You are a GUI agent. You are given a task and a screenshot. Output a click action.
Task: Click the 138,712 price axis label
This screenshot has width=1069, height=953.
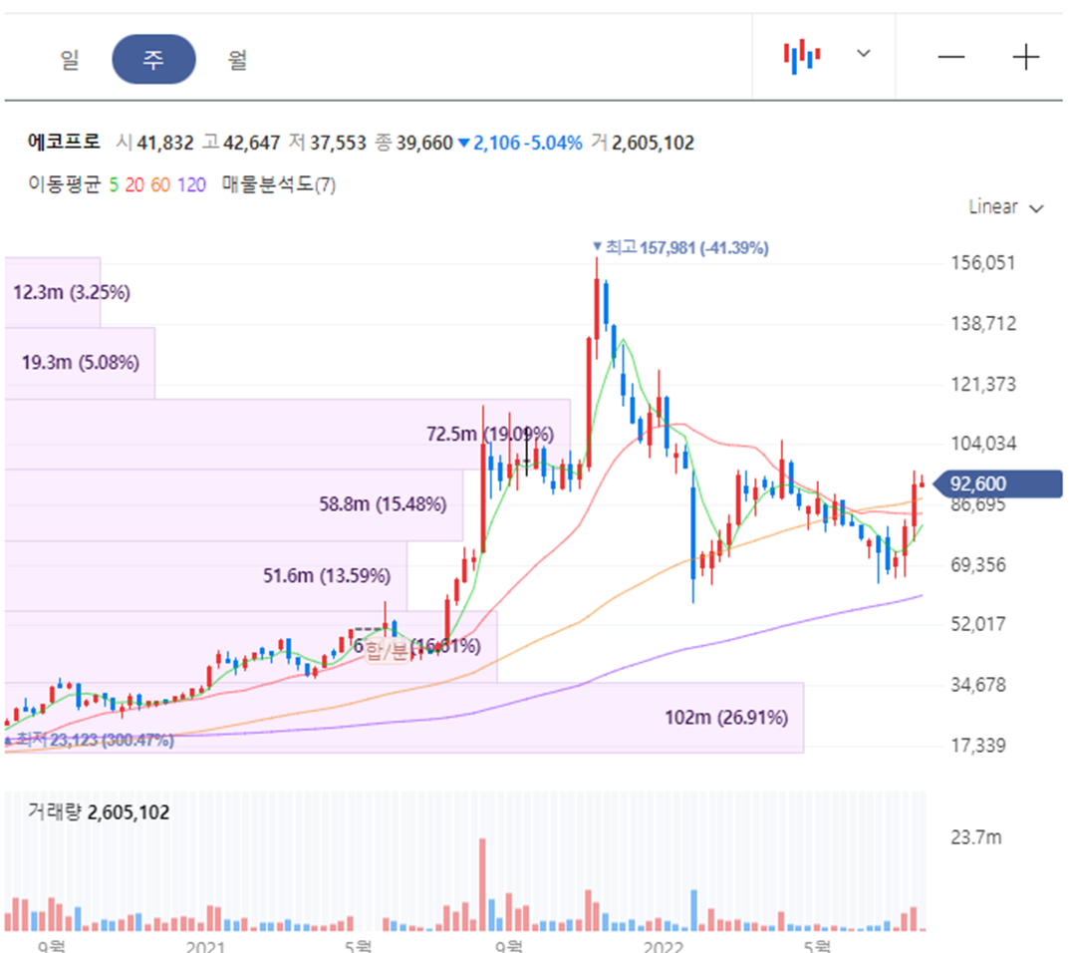pos(983,323)
